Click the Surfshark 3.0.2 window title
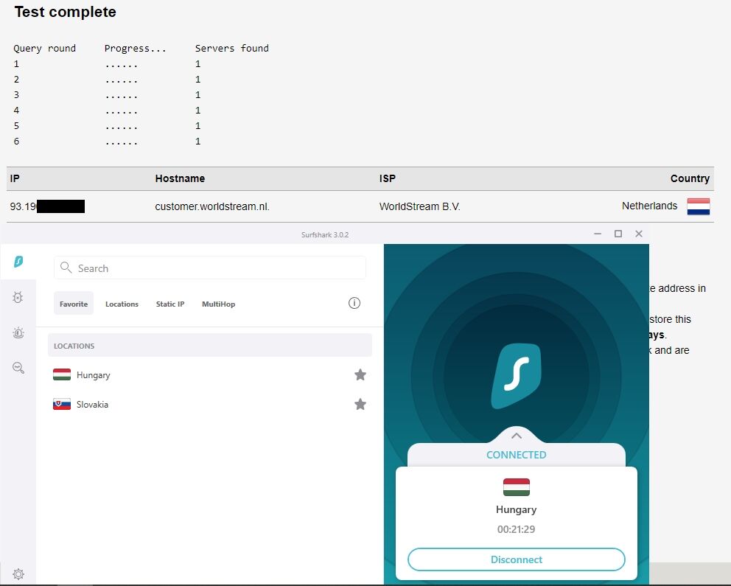731x586 pixels. click(x=325, y=234)
